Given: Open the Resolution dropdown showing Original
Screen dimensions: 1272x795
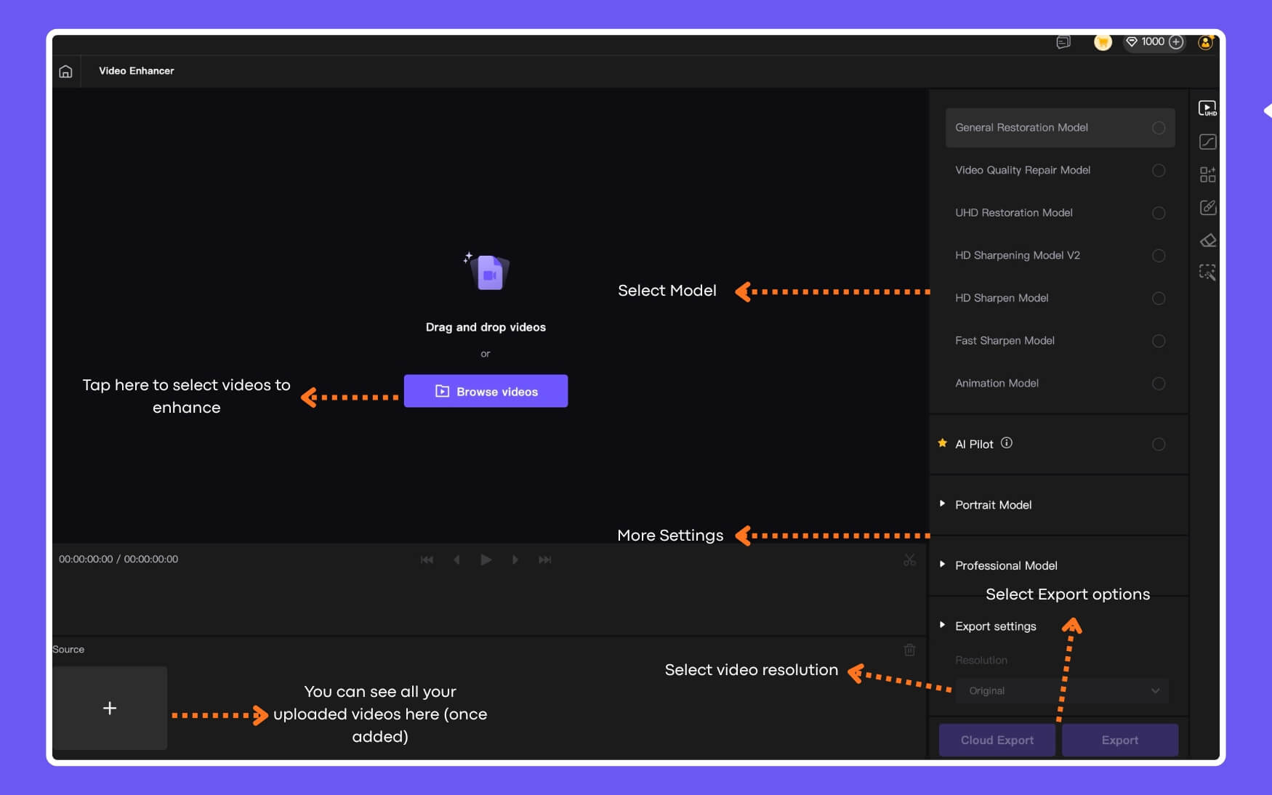Looking at the screenshot, I should click(1061, 690).
